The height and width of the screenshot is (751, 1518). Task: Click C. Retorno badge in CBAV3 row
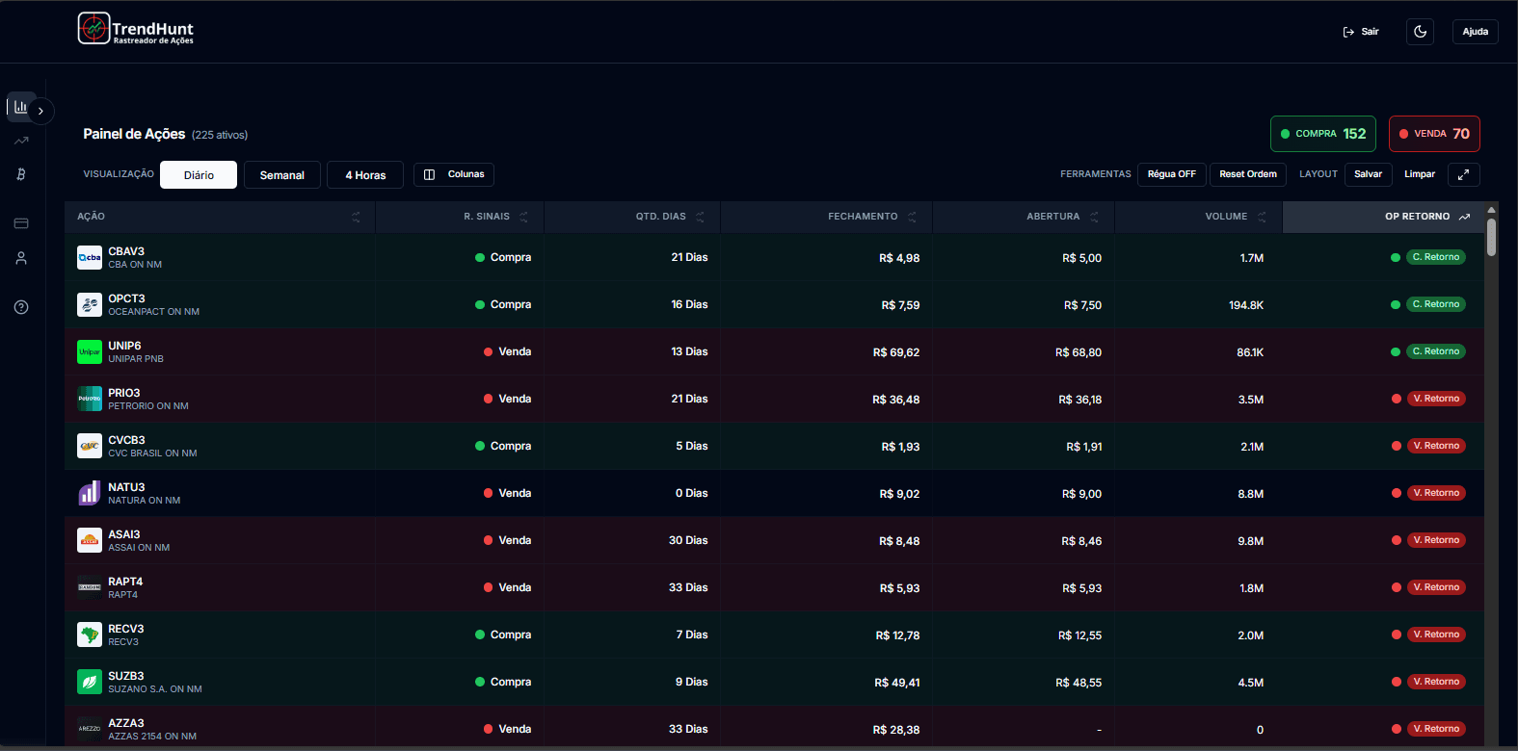tap(1435, 257)
